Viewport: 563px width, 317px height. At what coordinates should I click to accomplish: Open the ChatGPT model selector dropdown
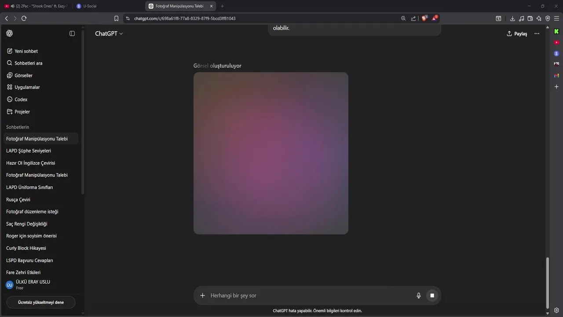(109, 33)
